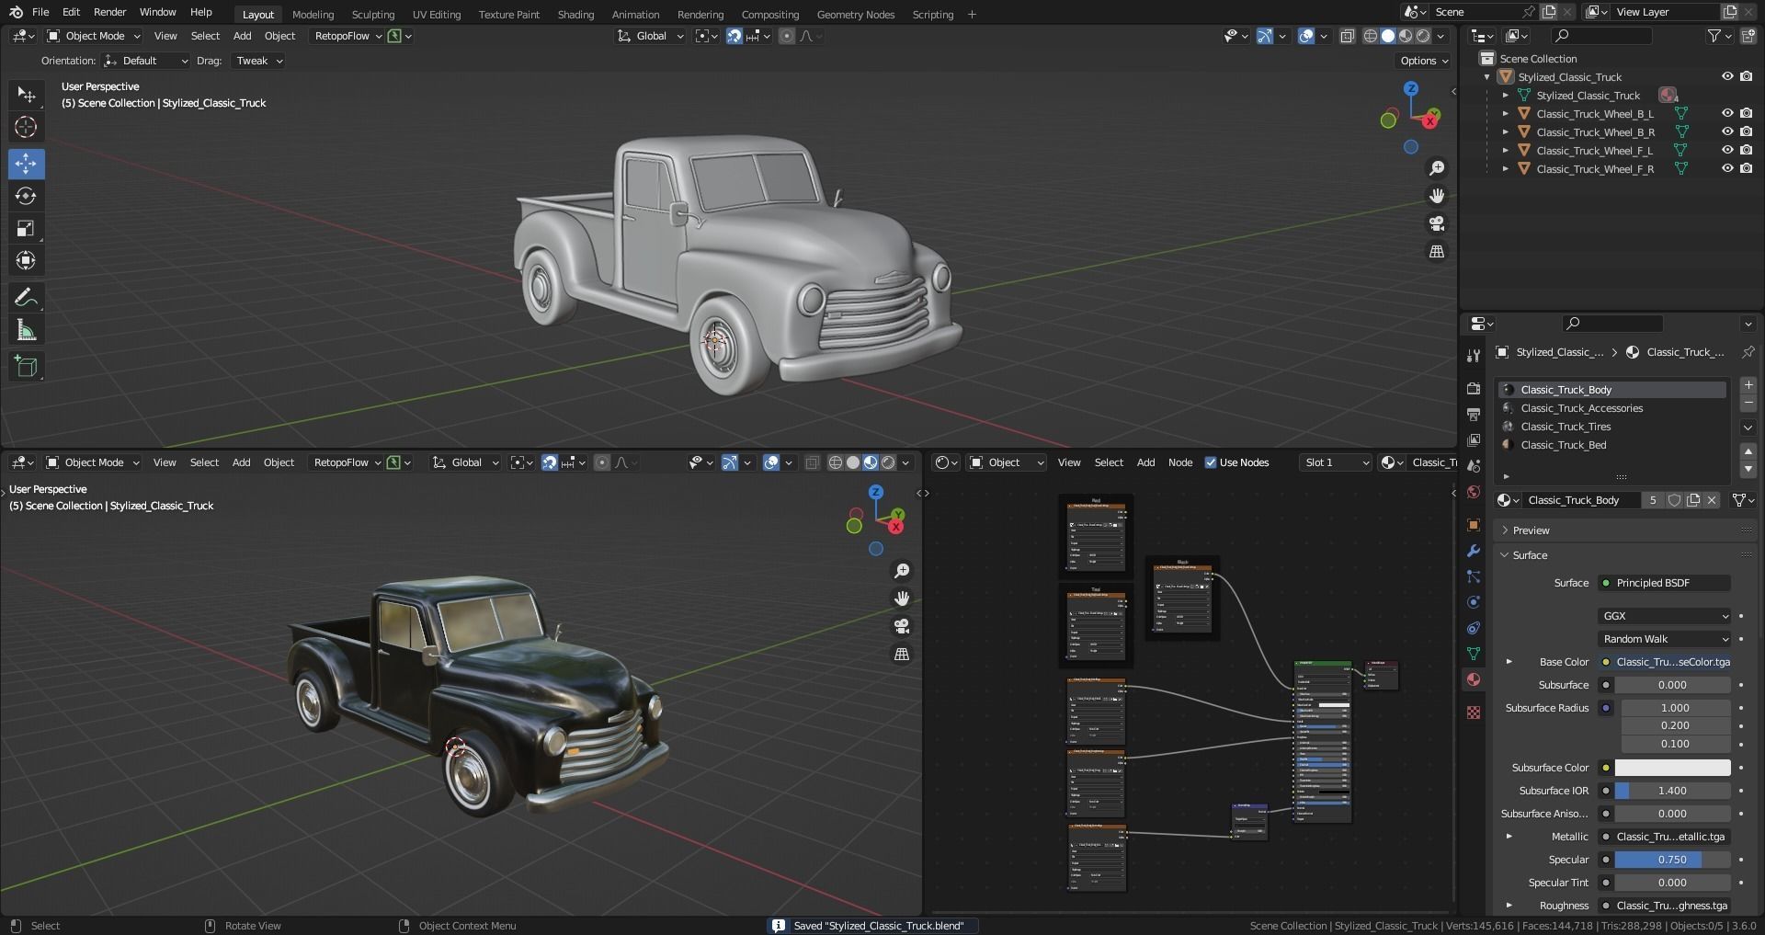Screen dimensions: 1765x935
Task: Toggle camera view in top viewport
Action: coord(1437,223)
